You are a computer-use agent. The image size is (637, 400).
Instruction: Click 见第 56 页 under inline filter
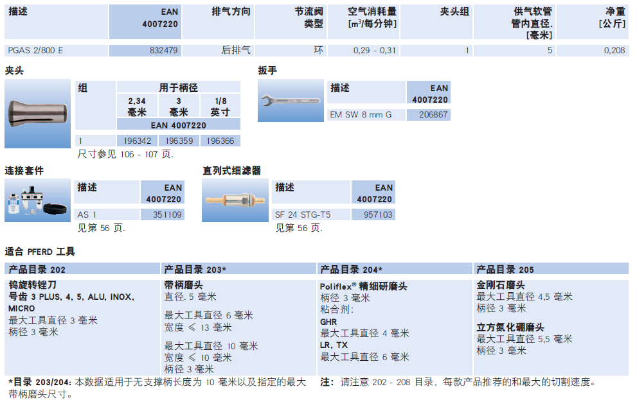tap(299, 228)
